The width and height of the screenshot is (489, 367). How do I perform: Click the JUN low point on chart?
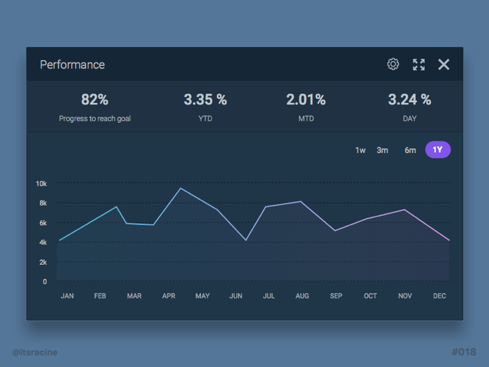246,240
